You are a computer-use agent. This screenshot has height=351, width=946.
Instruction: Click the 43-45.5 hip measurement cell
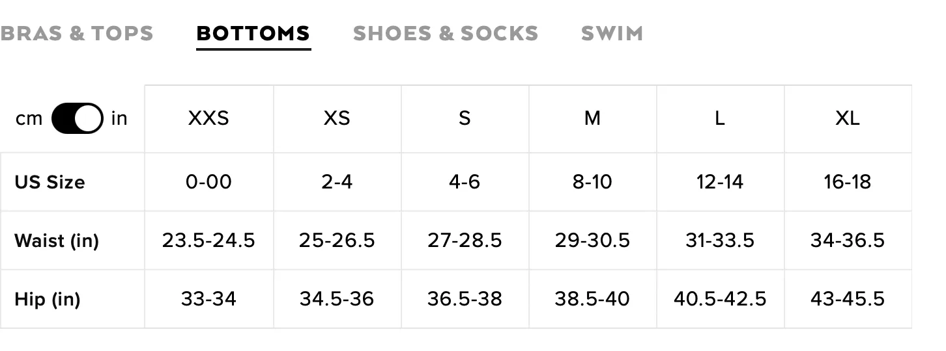(848, 299)
